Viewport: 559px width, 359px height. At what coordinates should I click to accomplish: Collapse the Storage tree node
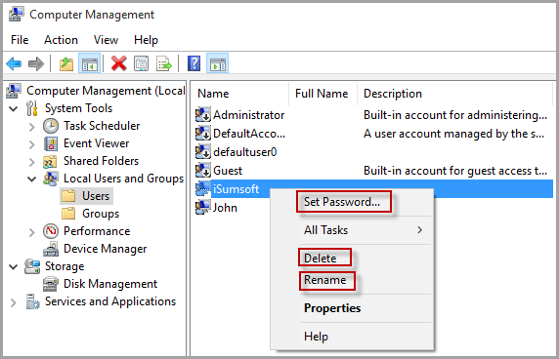pyautogui.click(x=13, y=266)
